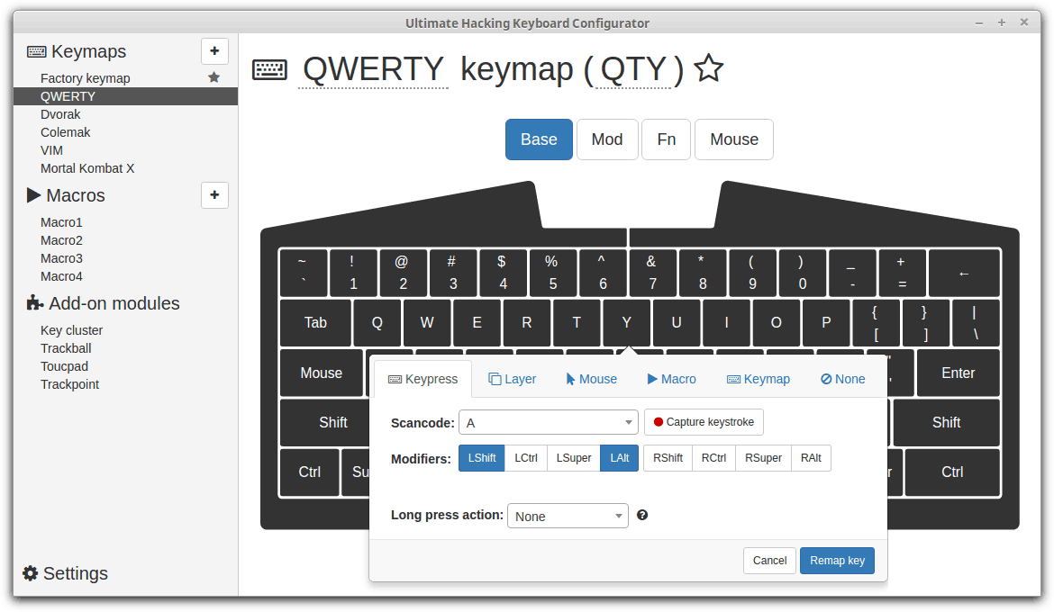
Task: Switch to the Layer tab
Action: coord(513,379)
